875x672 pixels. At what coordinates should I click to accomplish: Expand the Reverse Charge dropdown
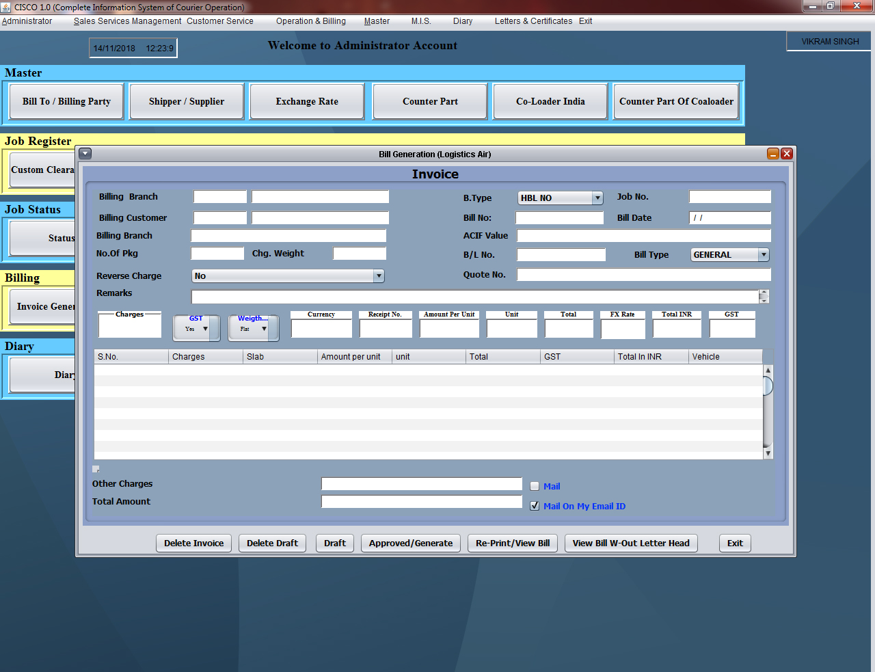tap(379, 276)
